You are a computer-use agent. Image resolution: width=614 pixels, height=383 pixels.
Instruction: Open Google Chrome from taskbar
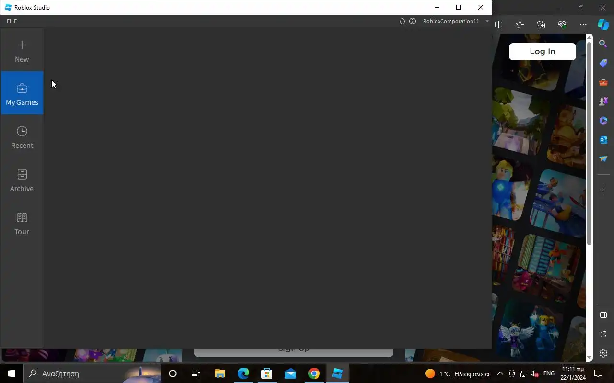(314, 373)
